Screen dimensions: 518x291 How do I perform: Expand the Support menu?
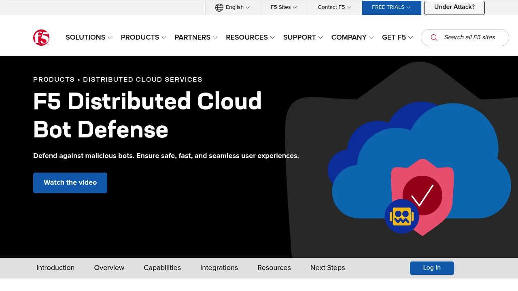pos(303,37)
